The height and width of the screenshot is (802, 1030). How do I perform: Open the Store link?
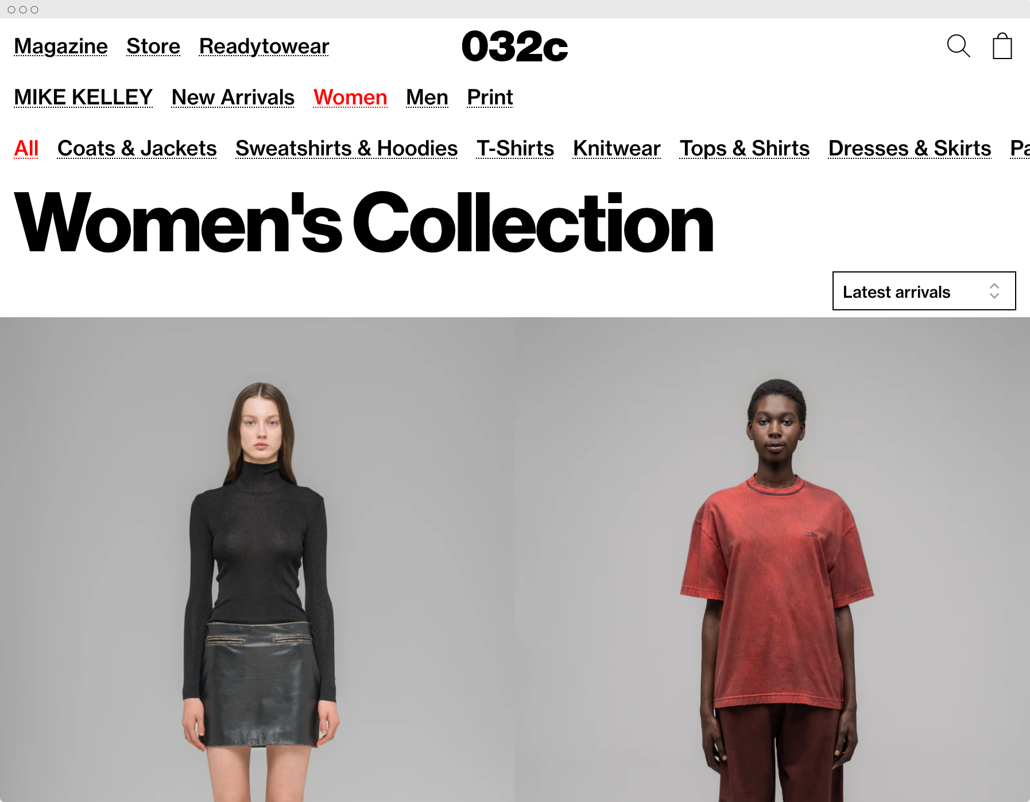[x=153, y=46]
